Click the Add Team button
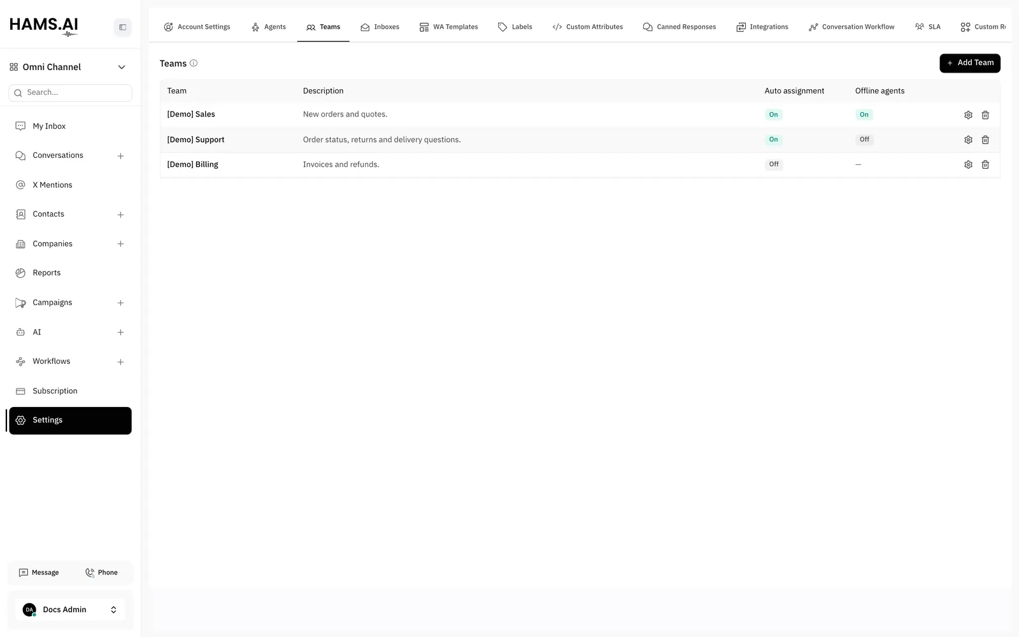This screenshot has height=637, width=1019. pyautogui.click(x=969, y=63)
